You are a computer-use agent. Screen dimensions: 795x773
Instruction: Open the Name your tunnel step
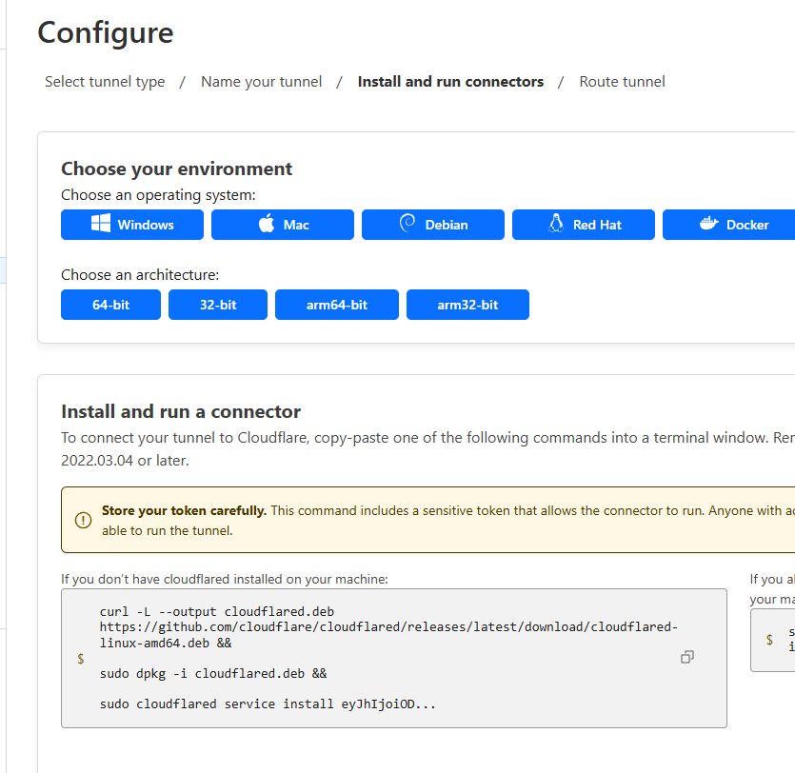tap(261, 82)
